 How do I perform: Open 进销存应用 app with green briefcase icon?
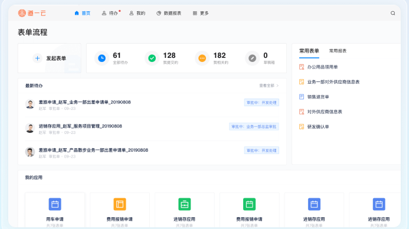coord(184,211)
